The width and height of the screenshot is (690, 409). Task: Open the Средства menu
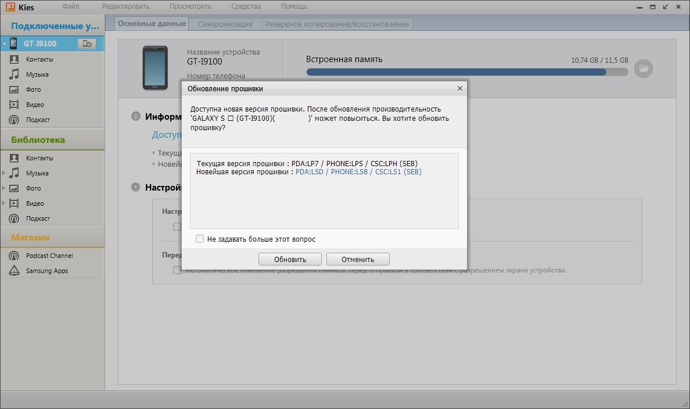[x=245, y=6]
